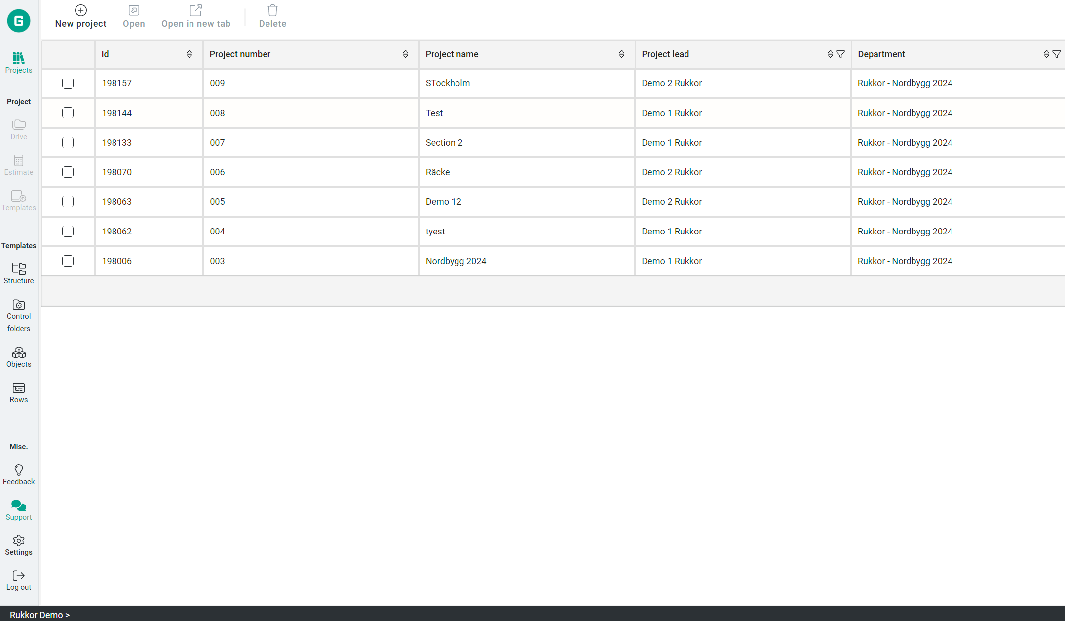
Task: Click project number 009 cell
Action: pyautogui.click(x=310, y=83)
